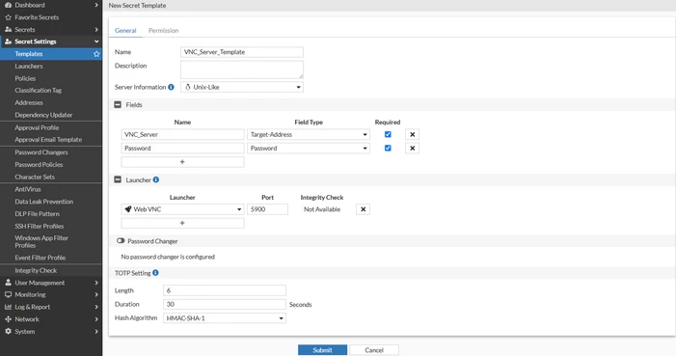
Task: Click the Port 5900 input field
Action: [x=267, y=209]
